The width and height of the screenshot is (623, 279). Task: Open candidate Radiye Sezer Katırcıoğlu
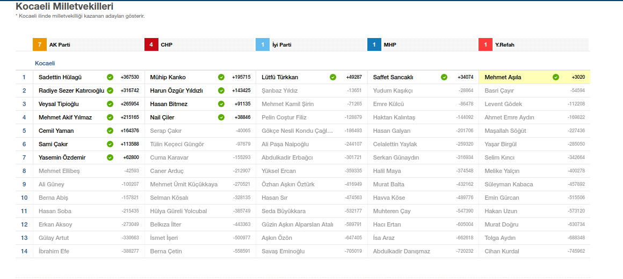71,91
